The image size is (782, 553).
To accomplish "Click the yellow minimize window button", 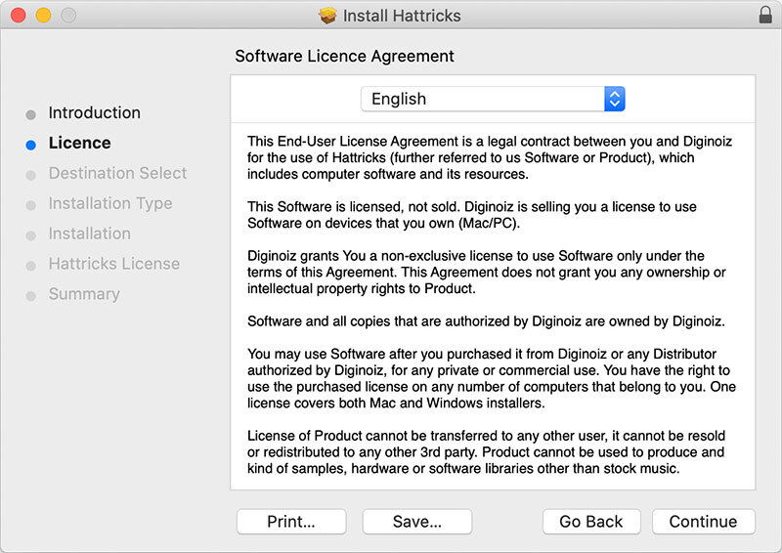I will 43,16.
